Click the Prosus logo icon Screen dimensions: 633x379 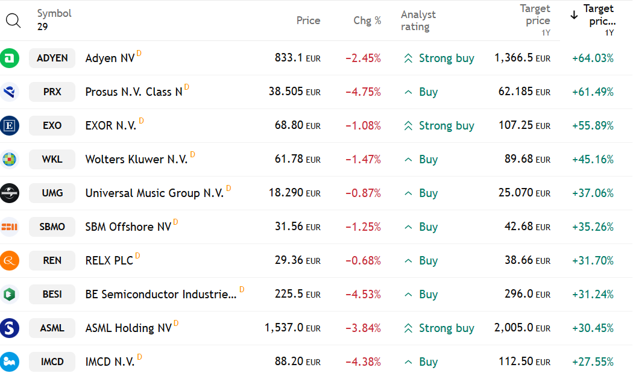click(9, 92)
